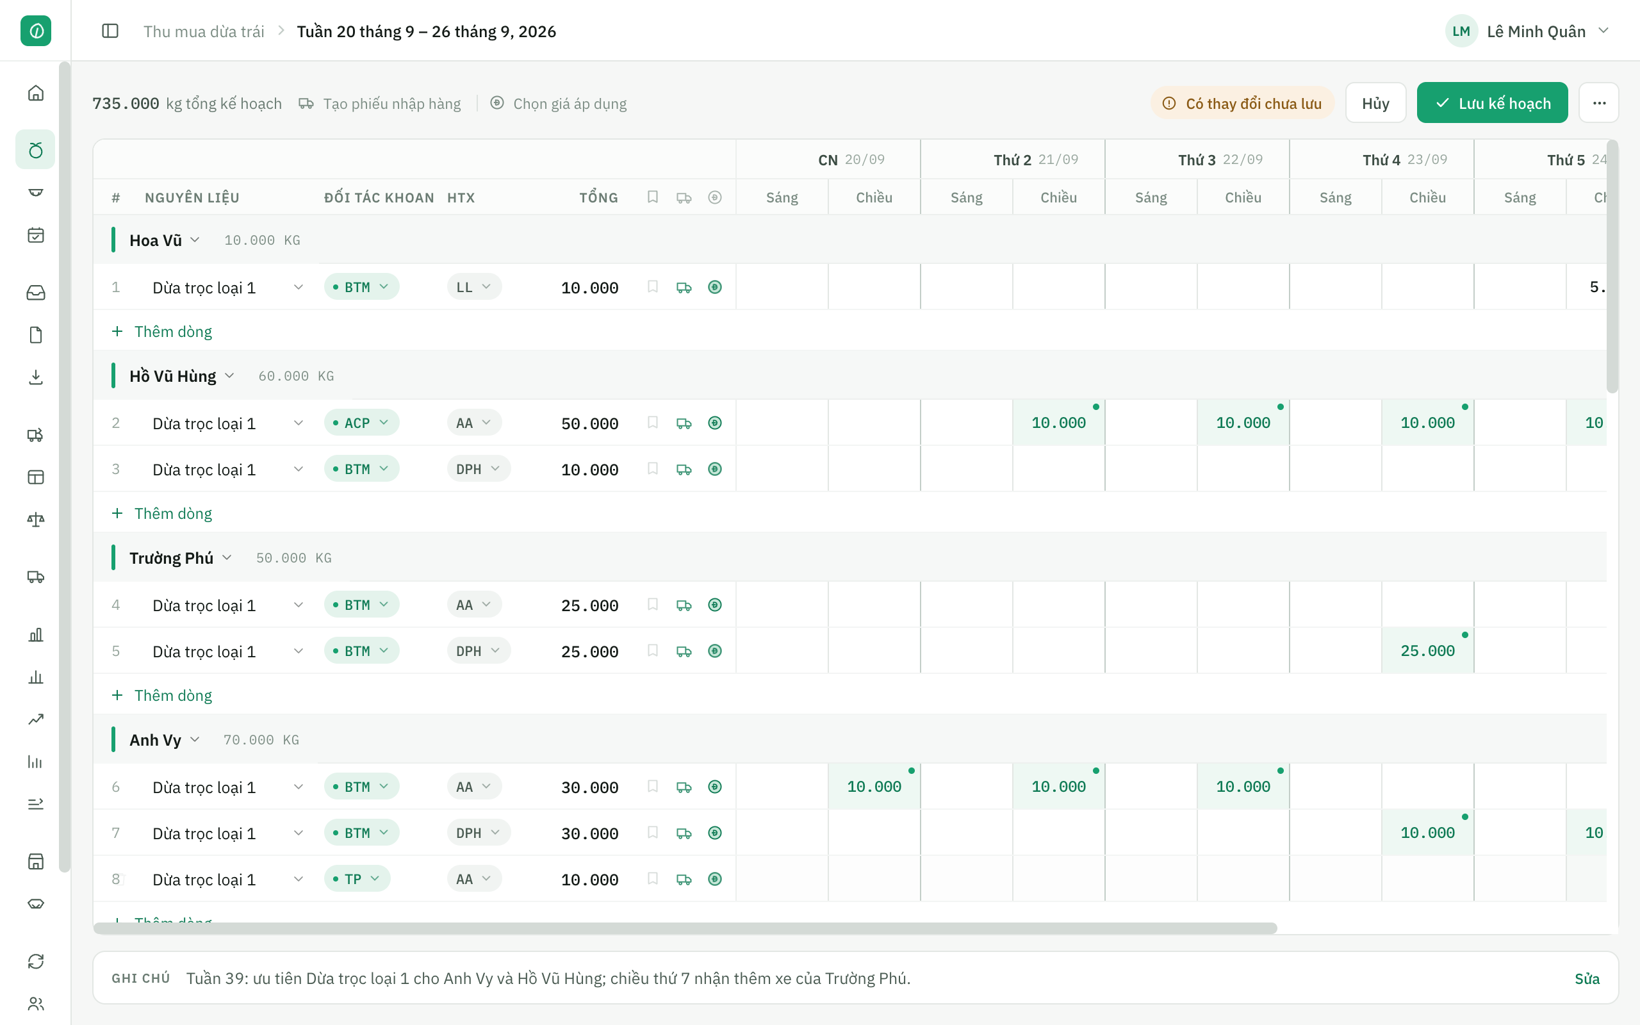This screenshot has width=1640, height=1025.
Task: Toggle bookmark flag on row 3
Action: point(653,468)
